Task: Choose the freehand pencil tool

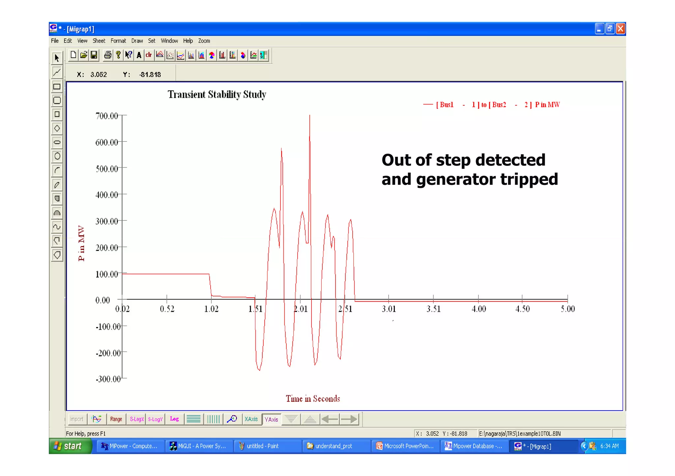Action: [57, 185]
